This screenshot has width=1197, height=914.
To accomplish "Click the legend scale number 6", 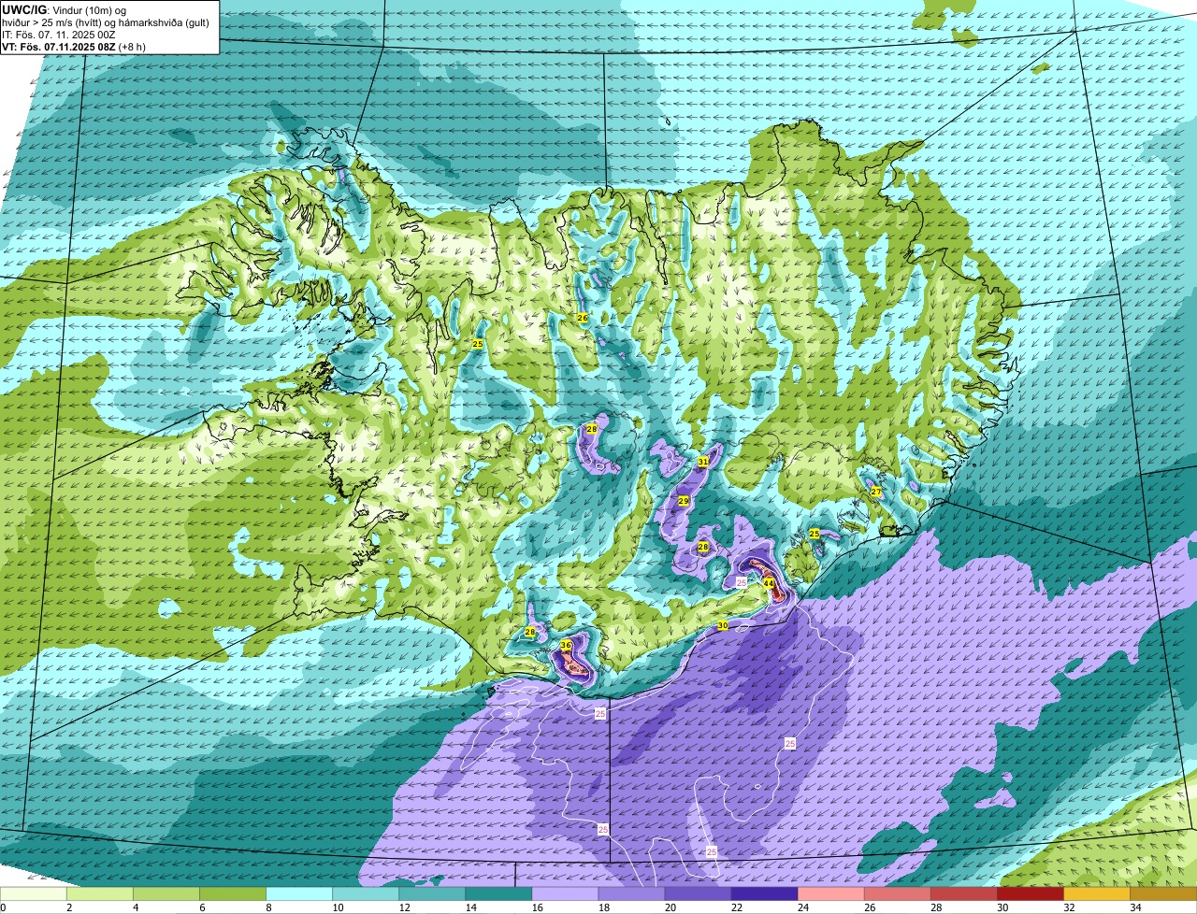I will pyautogui.click(x=201, y=907).
